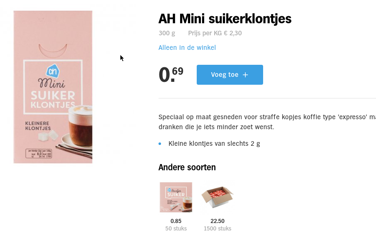Click the '1500 stuks' label
Image resolution: width=376 pixels, height=233 pixels.
pyautogui.click(x=217, y=228)
